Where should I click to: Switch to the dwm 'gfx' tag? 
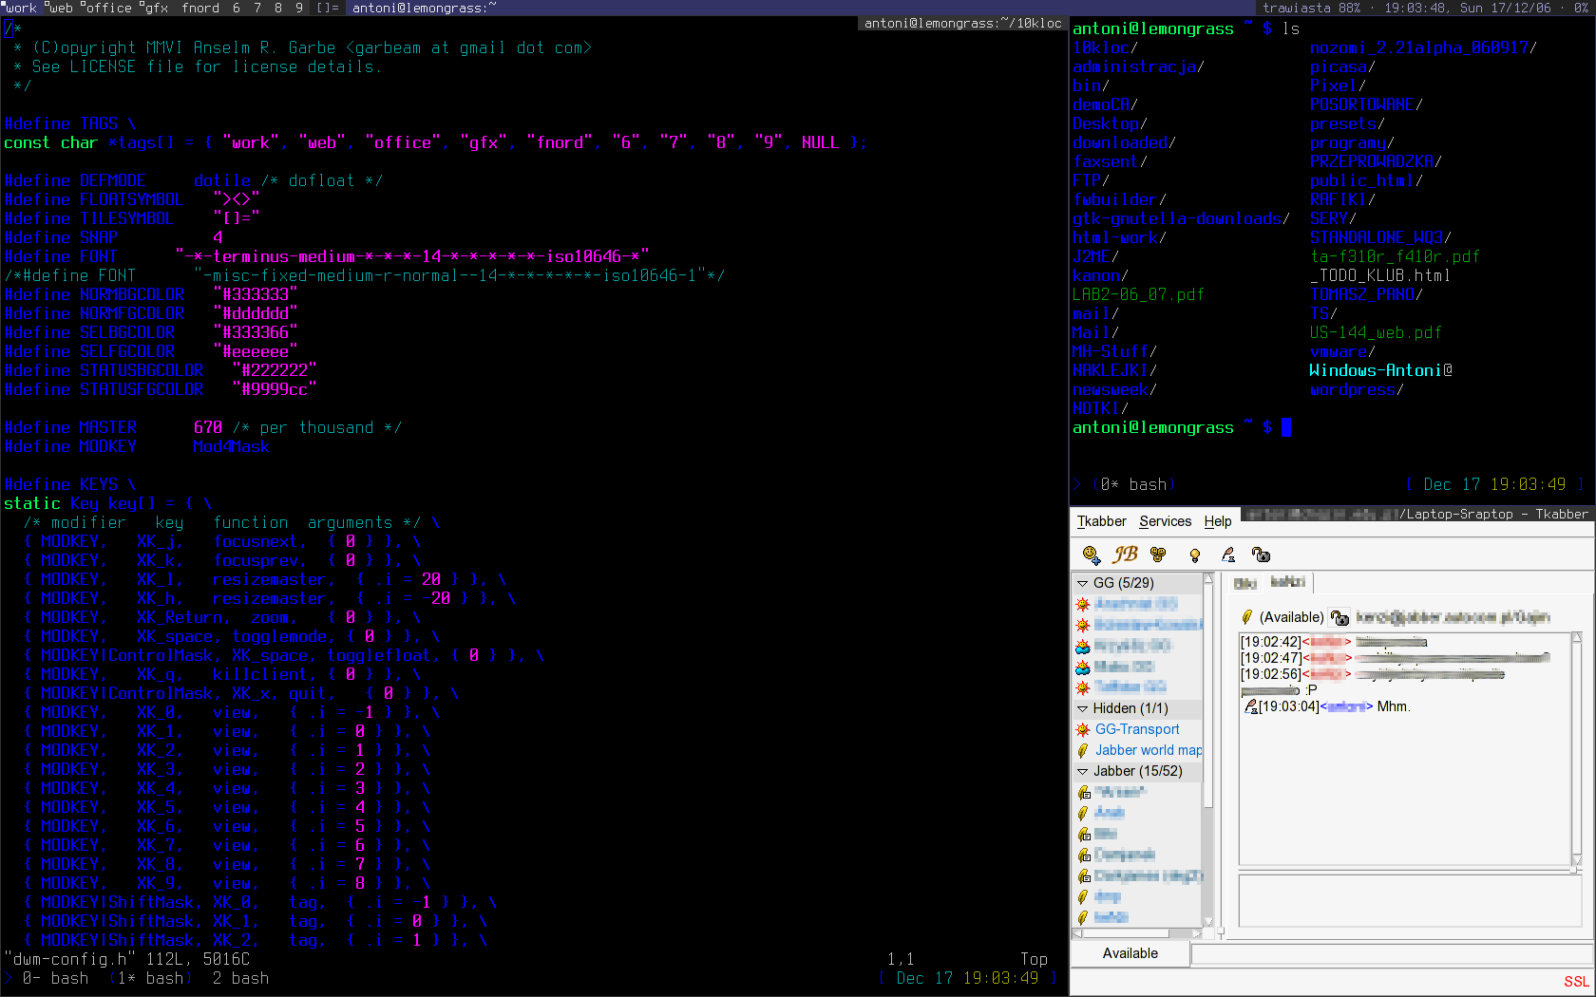point(155,8)
